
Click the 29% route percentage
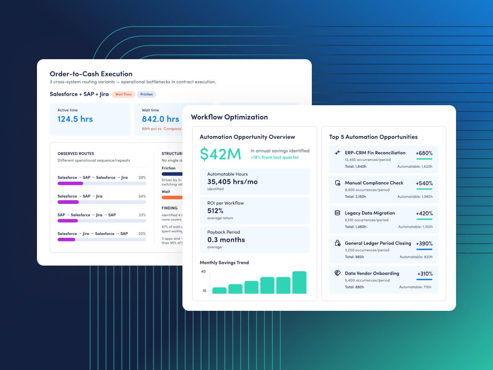pyautogui.click(x=142, y=178)
